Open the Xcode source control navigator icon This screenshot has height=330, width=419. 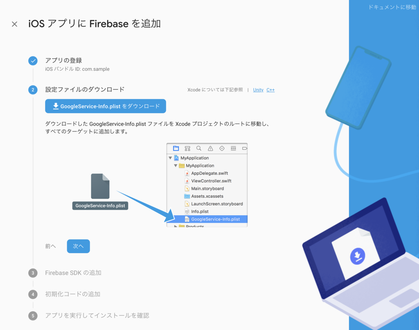pyautogui.click(x=187, y=148)
